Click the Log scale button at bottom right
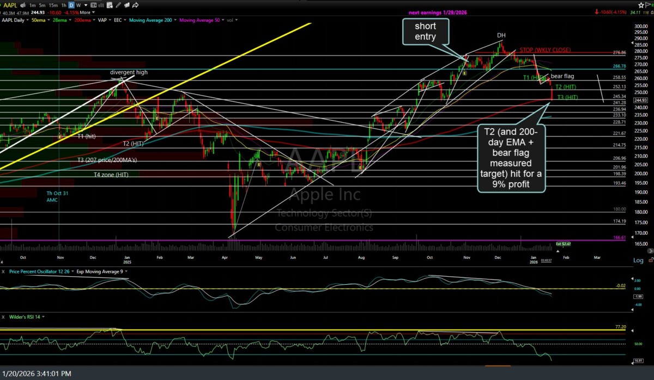 (638, 260)
